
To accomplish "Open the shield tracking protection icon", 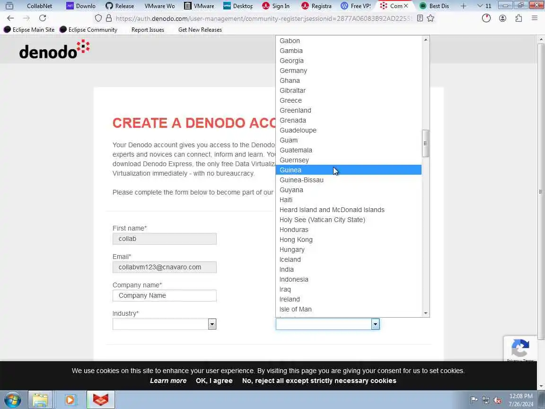I will pos(98,18).
